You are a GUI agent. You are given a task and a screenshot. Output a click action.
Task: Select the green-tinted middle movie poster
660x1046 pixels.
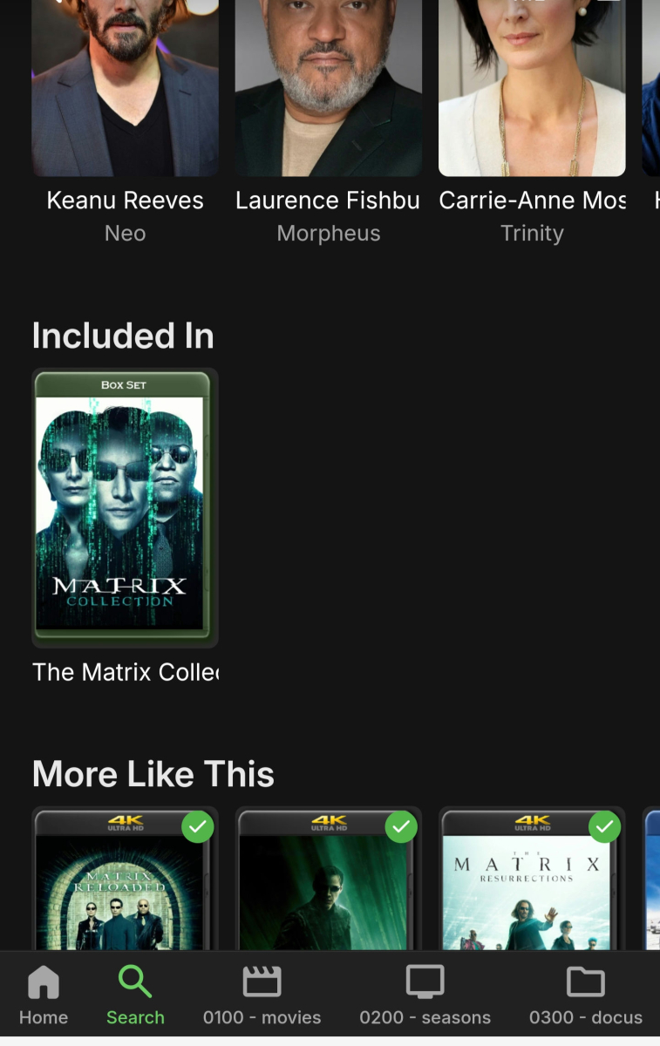(329, 879)
